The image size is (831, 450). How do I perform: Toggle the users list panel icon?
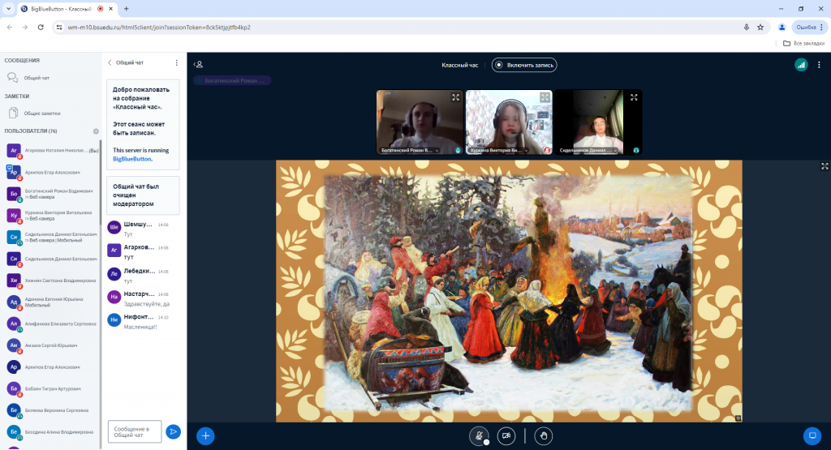(x=198, y=65)
